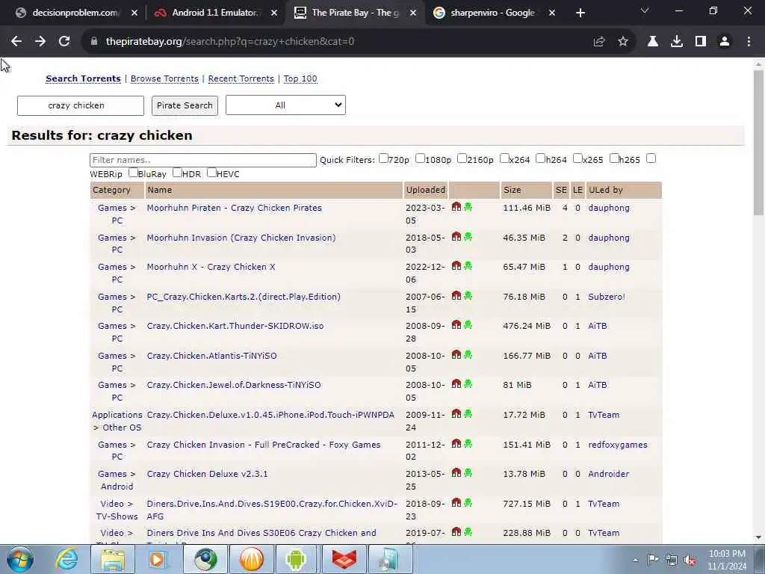Click green skull icon for Crazy.Chicken.Karts.2
Image resolution: width=765 pixels, height=574 pixels.
coord(468,295)
